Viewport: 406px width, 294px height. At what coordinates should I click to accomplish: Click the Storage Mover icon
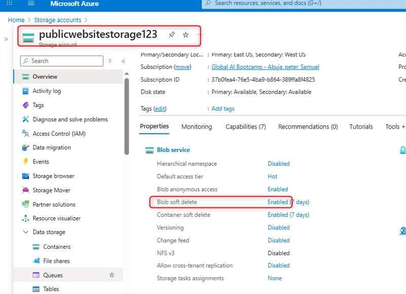26,190
